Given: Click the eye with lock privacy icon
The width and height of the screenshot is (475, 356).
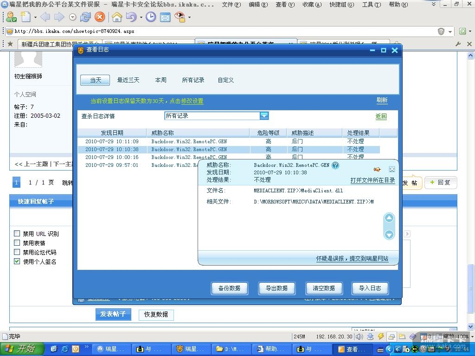Looking at the screenshot, I should pyautogui.click(x=180, y=17).
